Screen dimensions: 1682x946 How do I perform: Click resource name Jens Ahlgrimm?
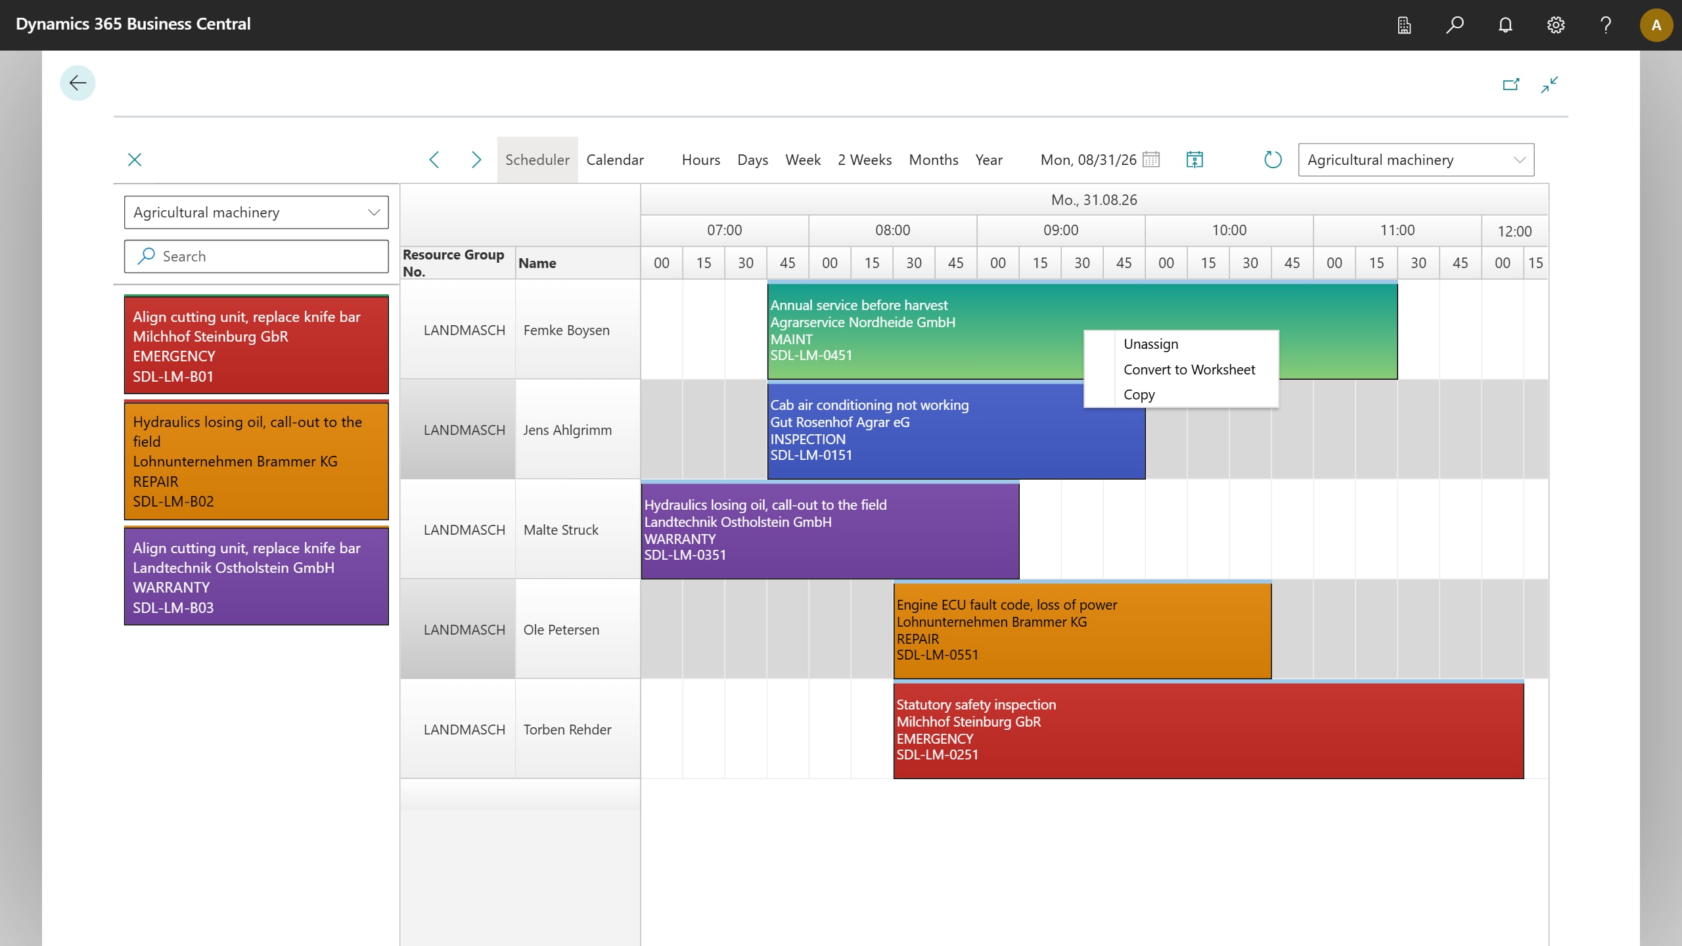[x=567, y=430]
